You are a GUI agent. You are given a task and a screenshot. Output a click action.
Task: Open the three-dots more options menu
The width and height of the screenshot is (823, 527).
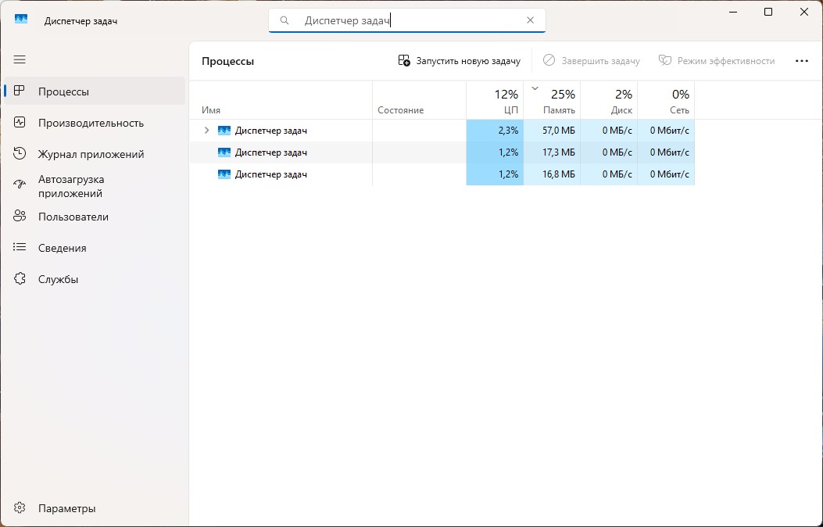coord(801,61)
